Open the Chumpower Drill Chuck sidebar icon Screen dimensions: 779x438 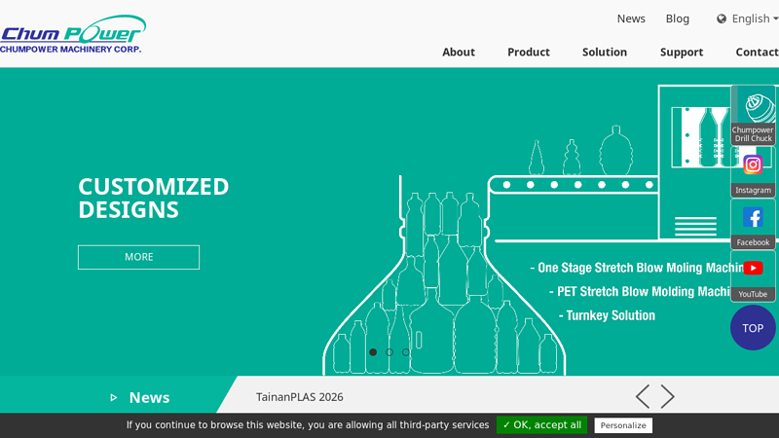pos(753,115)
